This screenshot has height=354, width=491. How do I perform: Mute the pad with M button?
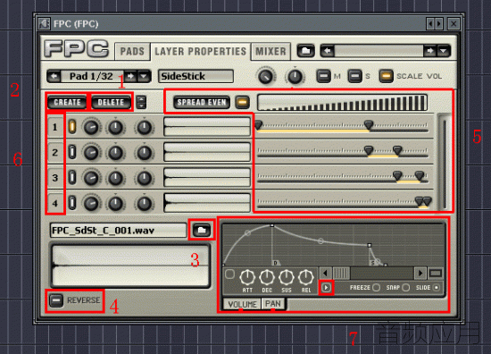323,76
